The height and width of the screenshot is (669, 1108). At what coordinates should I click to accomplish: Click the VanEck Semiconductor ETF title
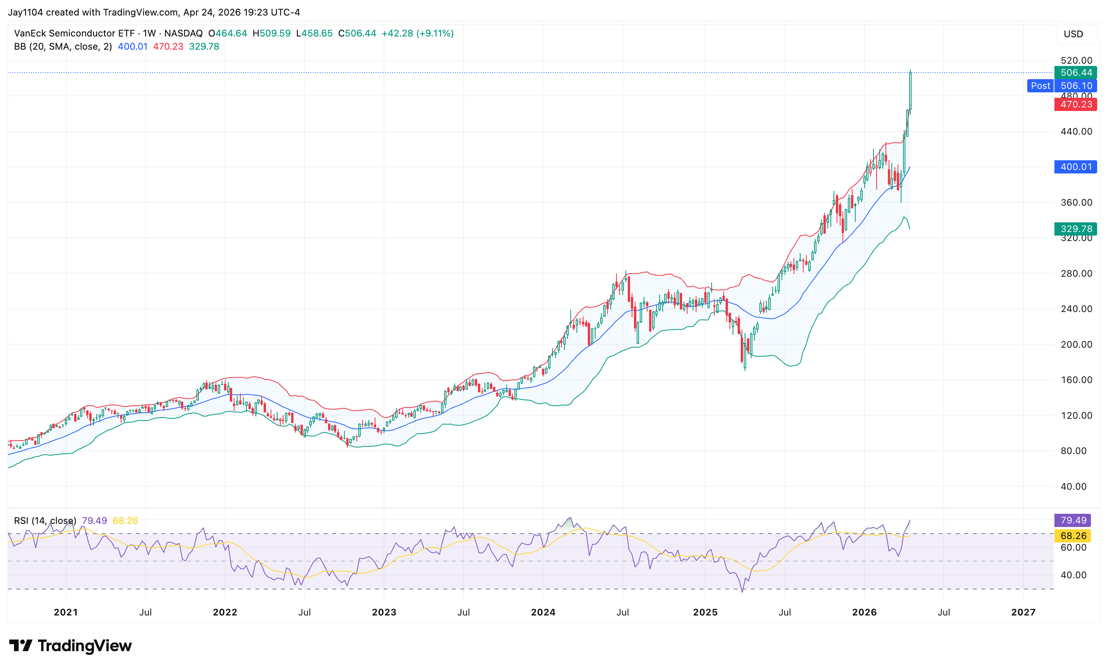[74, 33]
